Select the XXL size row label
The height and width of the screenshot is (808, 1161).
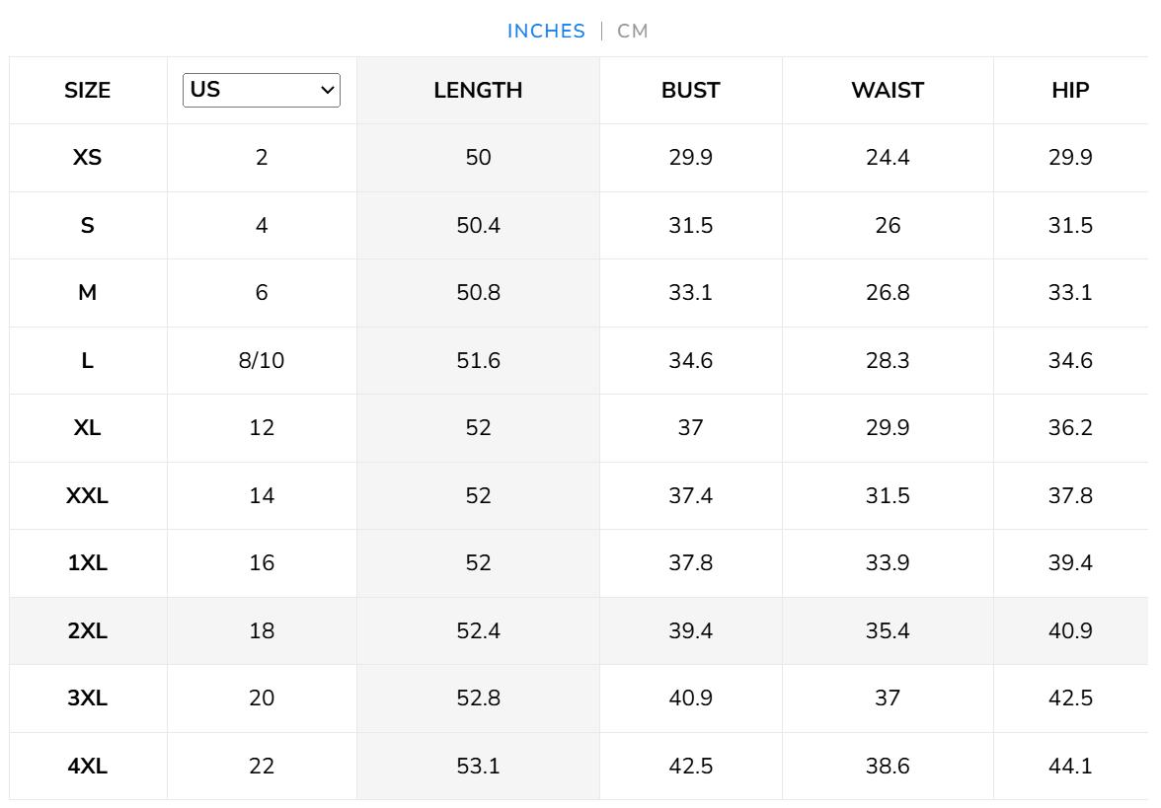[x=88, y=495]
